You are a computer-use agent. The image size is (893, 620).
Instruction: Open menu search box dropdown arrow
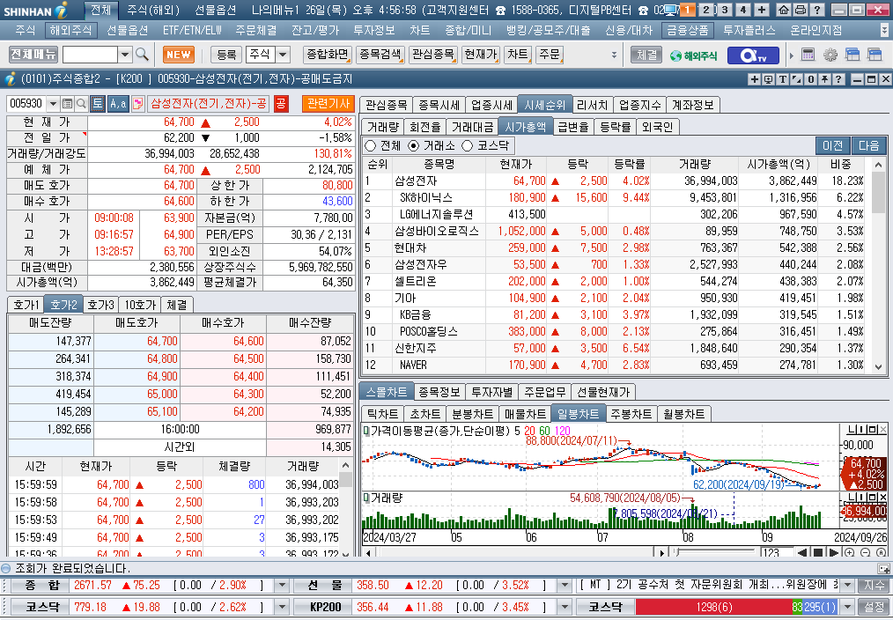[125, 55]
